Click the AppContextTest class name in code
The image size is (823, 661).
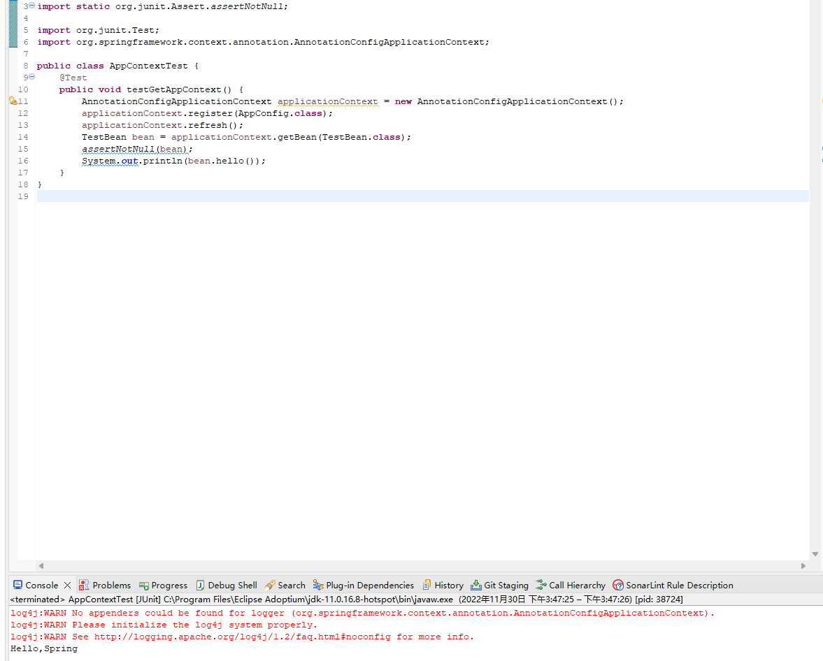[148, 66]
